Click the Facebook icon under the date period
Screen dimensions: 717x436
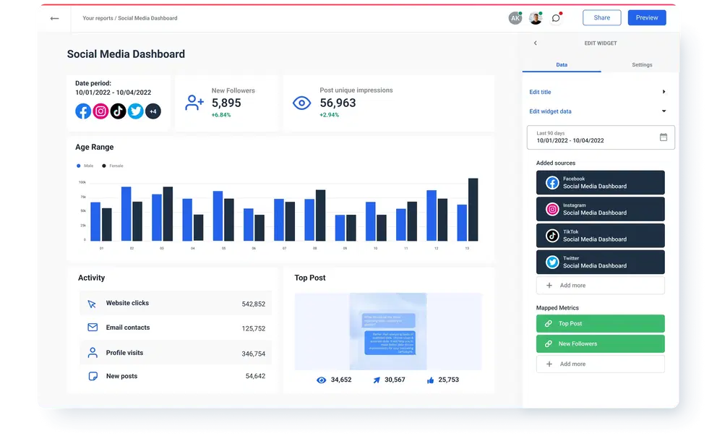tap(83, 111)
